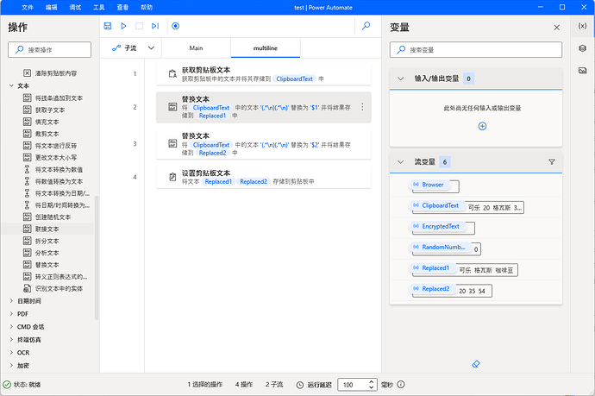Open the 帮助 menu

[147, 7]
